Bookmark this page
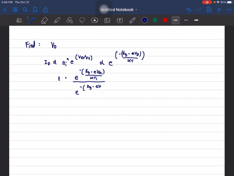Viewport: 234px width, 176px height. coord(35,10)
